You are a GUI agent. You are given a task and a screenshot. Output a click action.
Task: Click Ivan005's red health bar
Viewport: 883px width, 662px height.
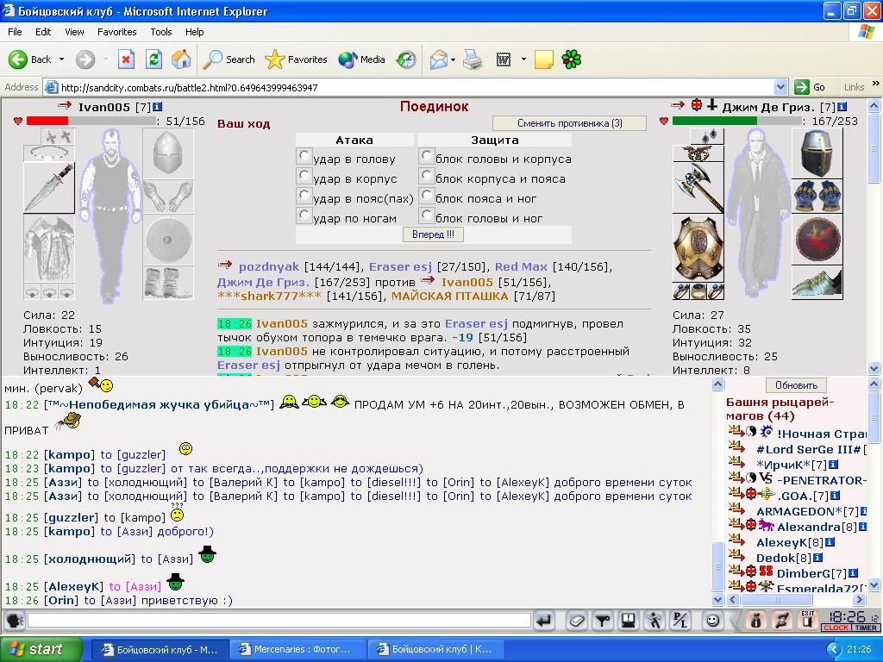[x=47, y=121]
